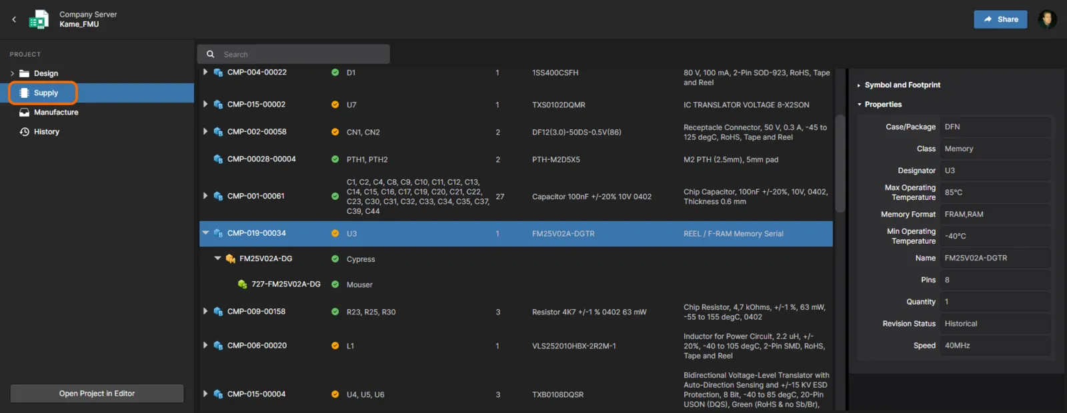The height and width of the screenshot is (413, 1067).
Task: Click orange status icon for L1
Action: (335, 346)
